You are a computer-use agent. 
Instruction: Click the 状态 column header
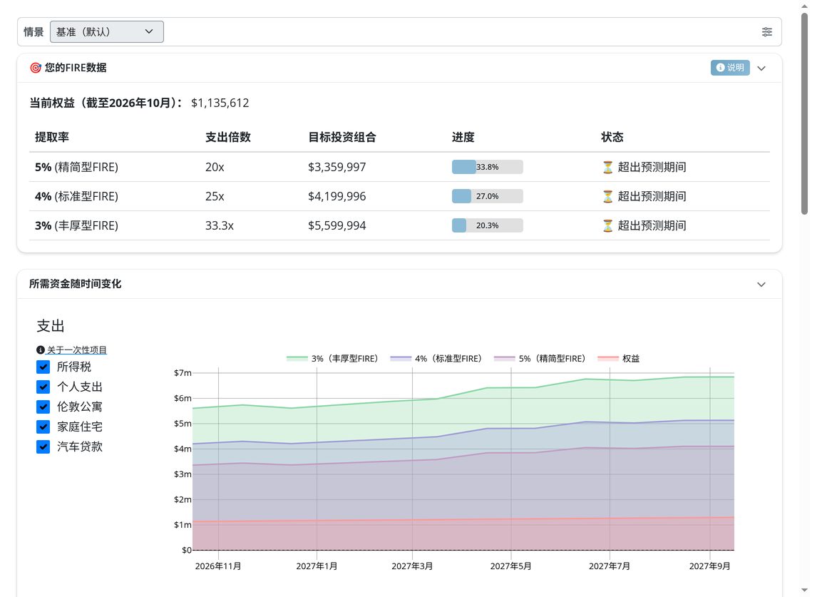(x=612, y=137)
